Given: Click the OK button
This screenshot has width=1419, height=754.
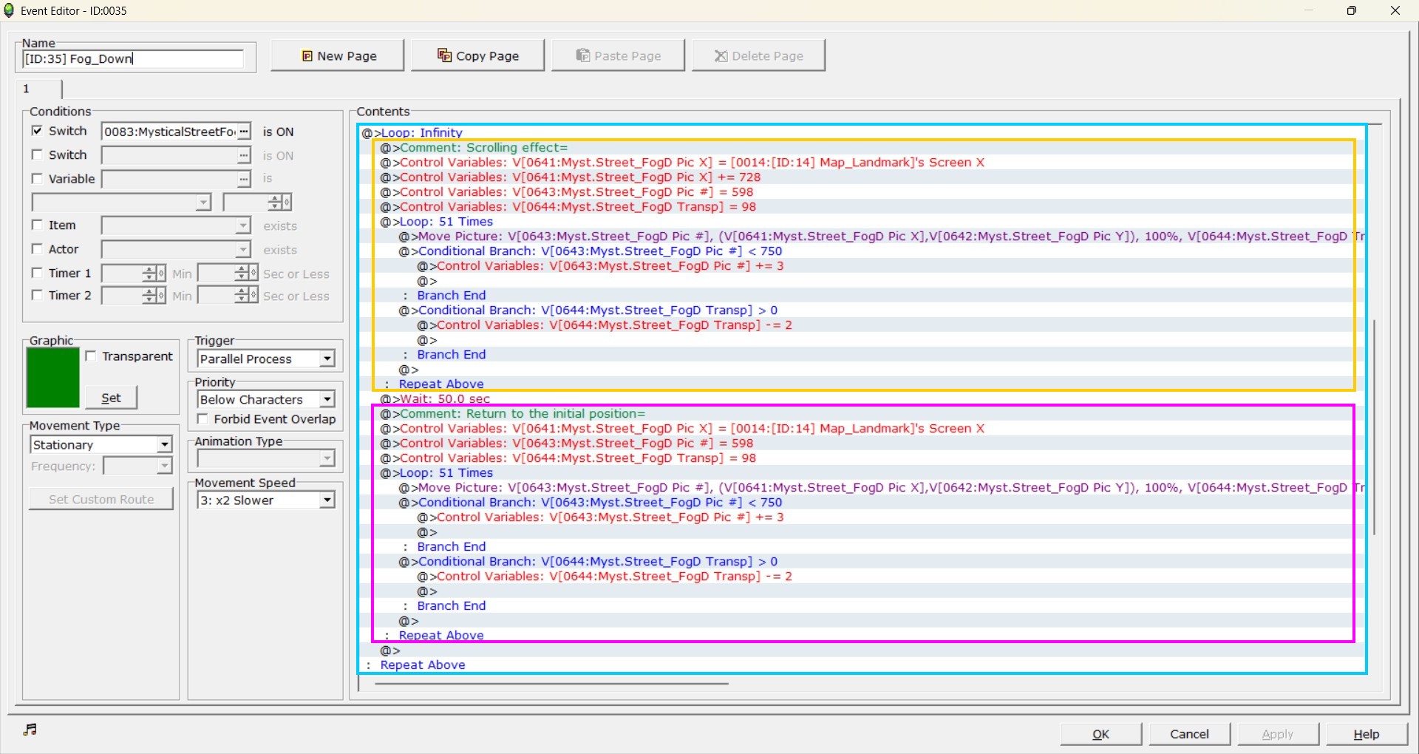Looking at the screenshot, I should [x=1100, y=734].
